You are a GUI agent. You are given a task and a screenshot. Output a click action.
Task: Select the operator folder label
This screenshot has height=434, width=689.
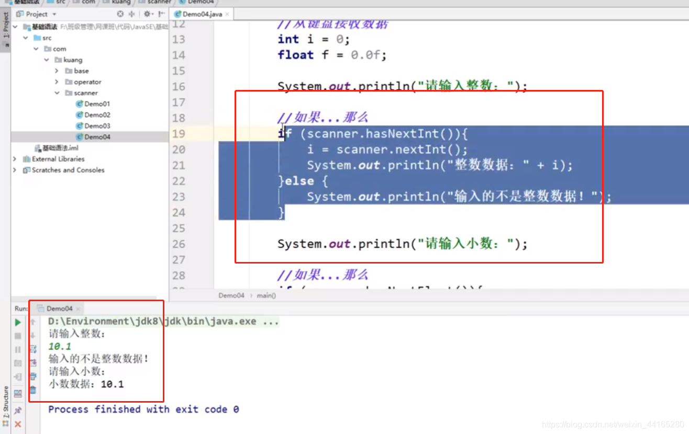pyautogui.click(x=87, y=82)
